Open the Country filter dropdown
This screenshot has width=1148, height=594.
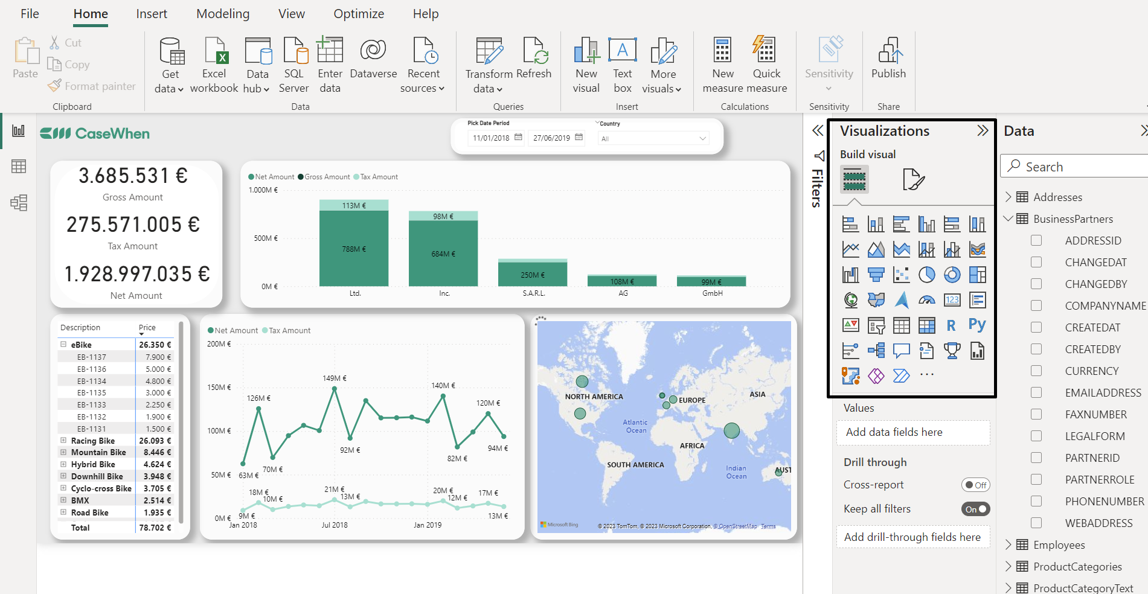pyautogui.click(x=702, y=138)
